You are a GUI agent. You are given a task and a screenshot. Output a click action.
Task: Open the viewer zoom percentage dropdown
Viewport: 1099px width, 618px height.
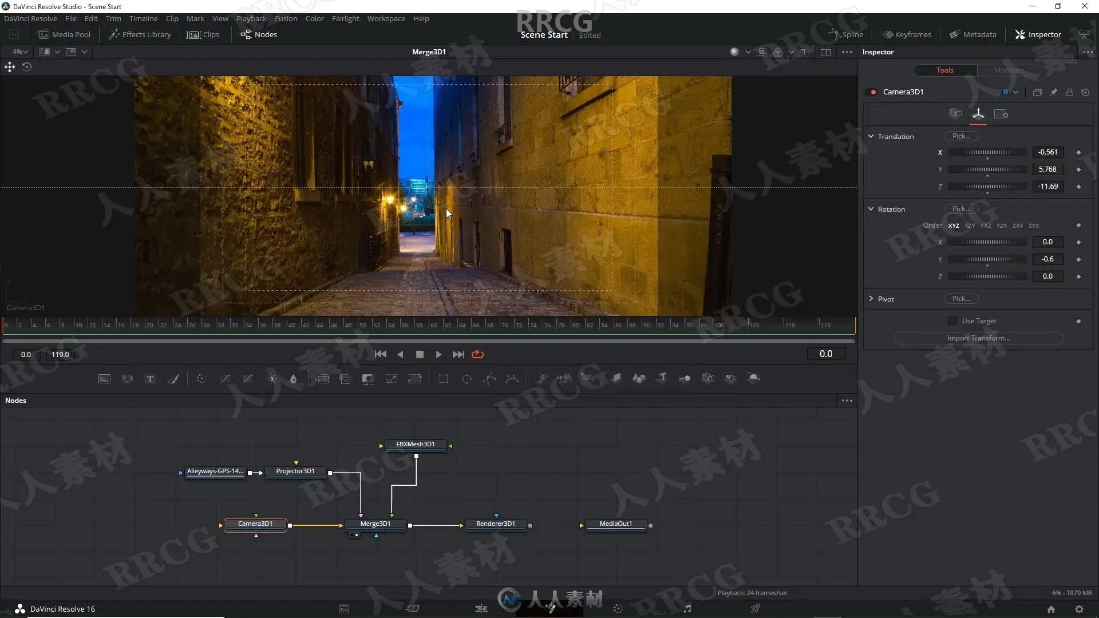(x=21, y=51)
